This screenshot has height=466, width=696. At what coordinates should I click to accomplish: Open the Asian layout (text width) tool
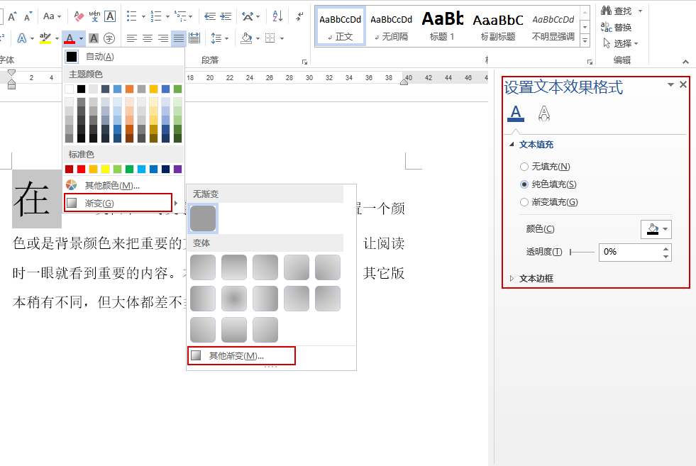point(248,17)
